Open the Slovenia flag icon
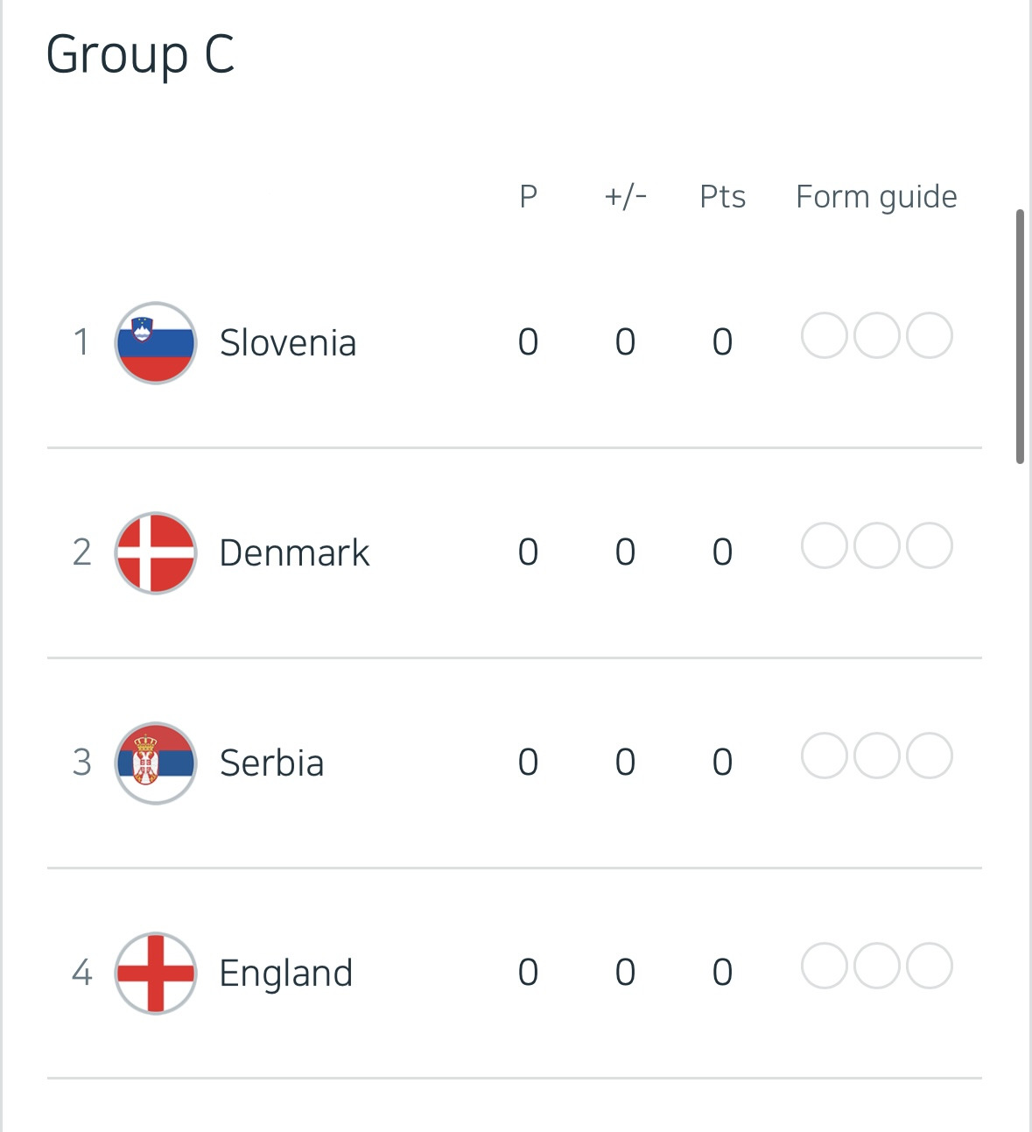This screenshot has width=1032, height=1132. coord(156,342)
